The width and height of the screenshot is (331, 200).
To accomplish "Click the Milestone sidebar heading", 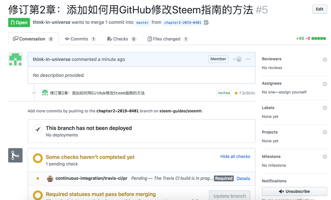I will point(271,156).
